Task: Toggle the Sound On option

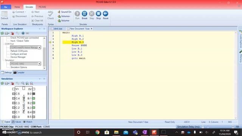Action: (x=65, y=12)
